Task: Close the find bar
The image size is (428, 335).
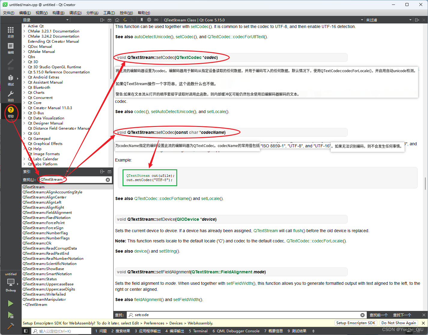Action: 424,315
